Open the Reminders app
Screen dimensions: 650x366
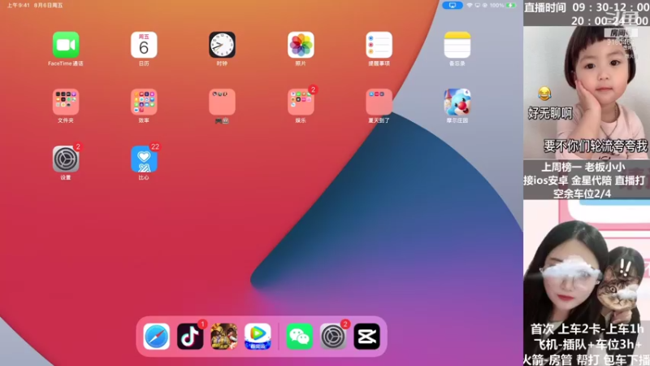(x=379, y=45)
